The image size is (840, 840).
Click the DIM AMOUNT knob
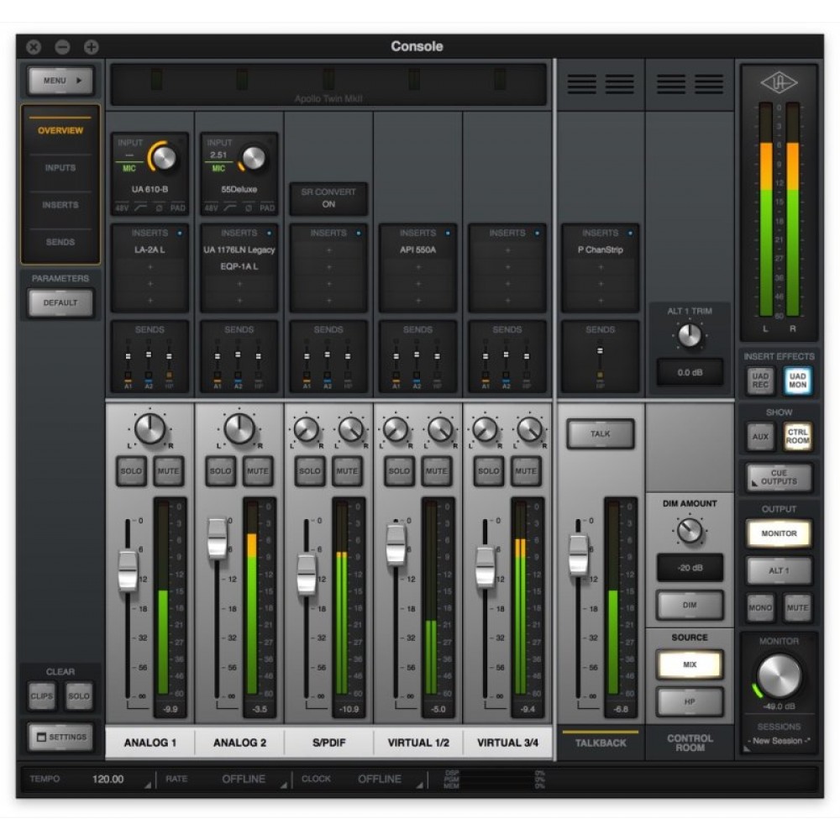[690, 530]
